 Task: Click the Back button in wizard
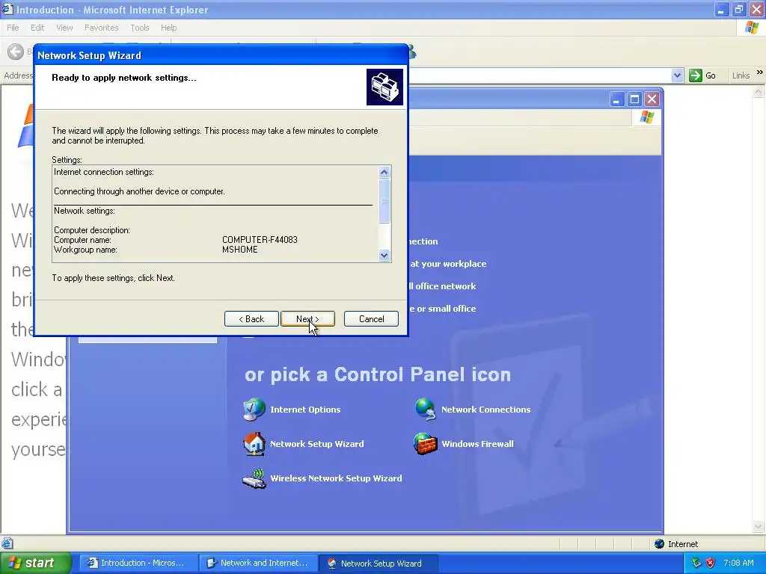click(x=251, y=318)
